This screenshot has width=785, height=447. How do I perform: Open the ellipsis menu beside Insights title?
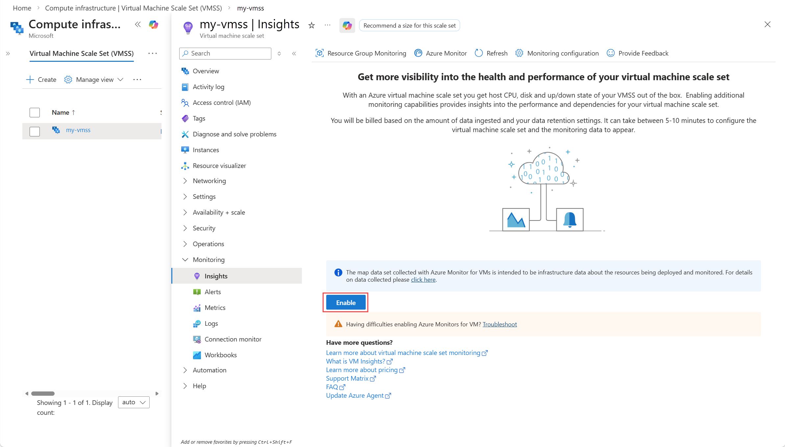pos(328,25)
